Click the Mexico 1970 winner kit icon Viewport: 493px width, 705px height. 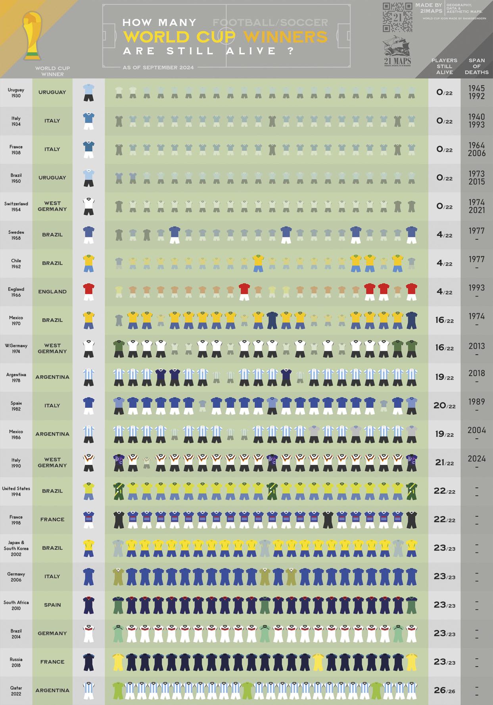tap(89, 321)
